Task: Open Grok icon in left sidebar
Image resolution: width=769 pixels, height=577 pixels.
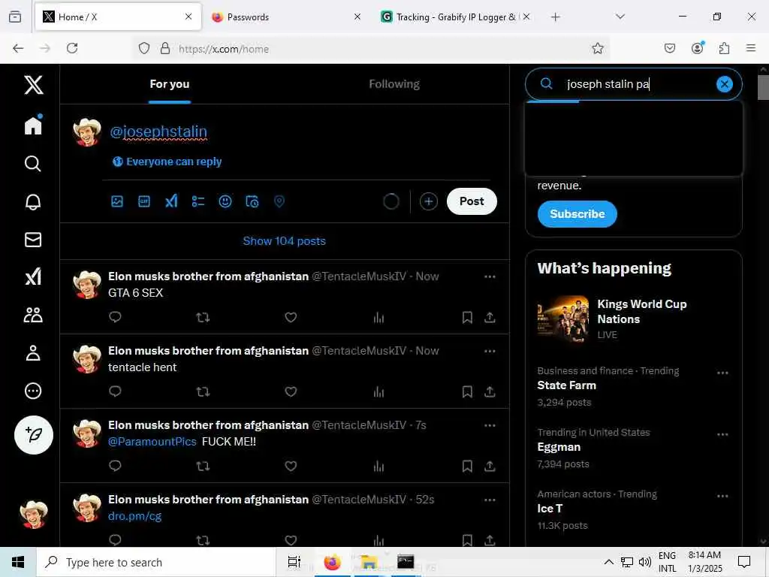Action: click(x=33, y=277)
